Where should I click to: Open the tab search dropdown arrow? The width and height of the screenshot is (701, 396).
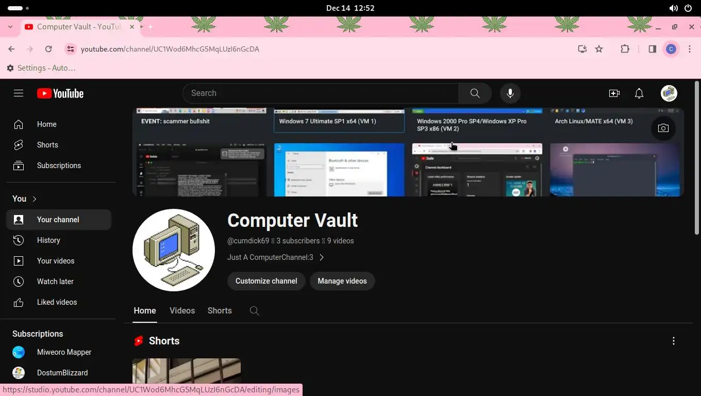pyautogui.click(x=10, y=27)
